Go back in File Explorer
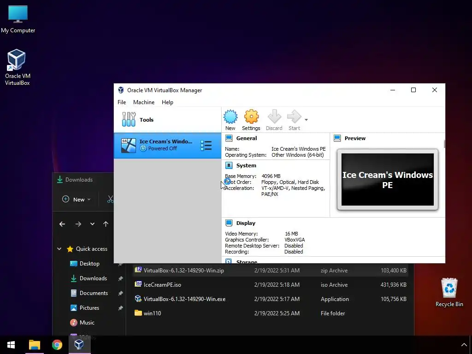Screen dimensions: 472x354 coord(62,224)
